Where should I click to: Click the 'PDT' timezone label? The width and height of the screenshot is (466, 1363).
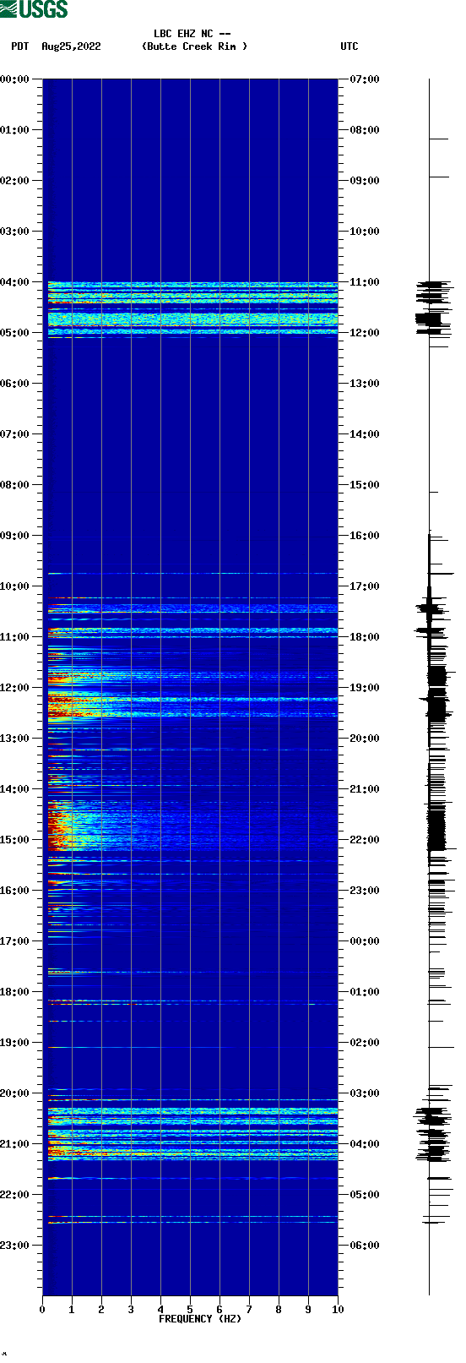click(19, 46)
